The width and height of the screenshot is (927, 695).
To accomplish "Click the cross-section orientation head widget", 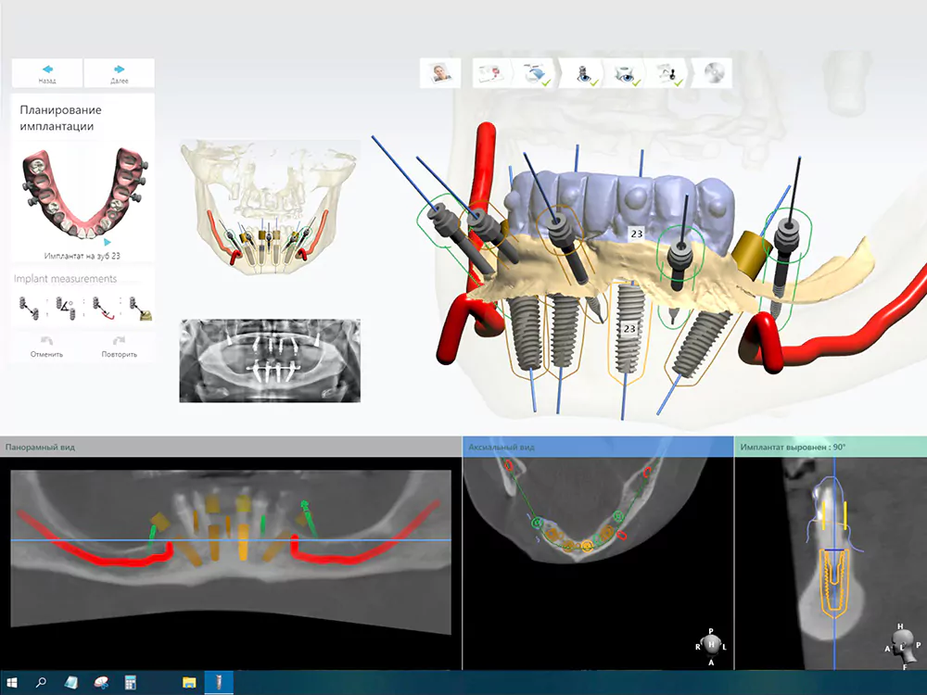I will click(x=903, y=645).
